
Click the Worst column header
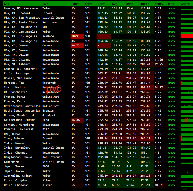(x=145, y=4)
